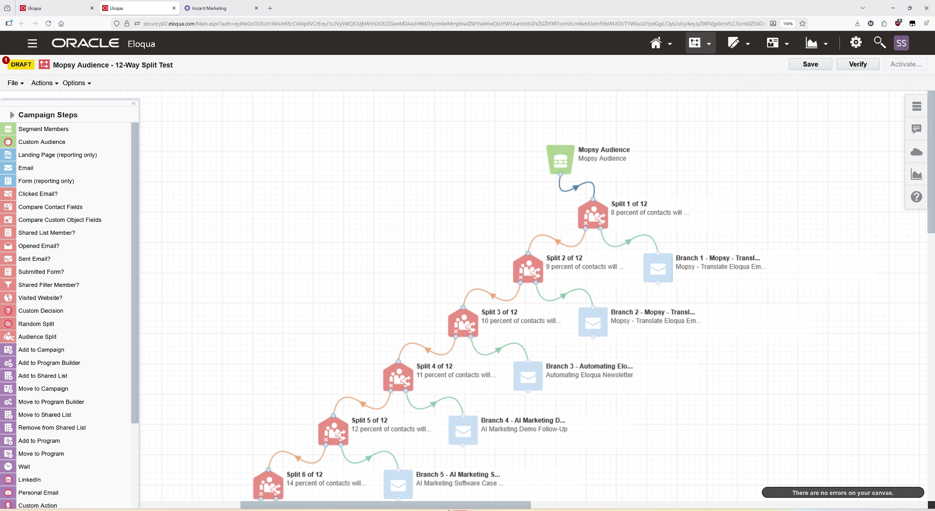The height and width of the screenshot is (511, 935).
Task: Open the Analytics chart icon menu
Action: point(812,43)
